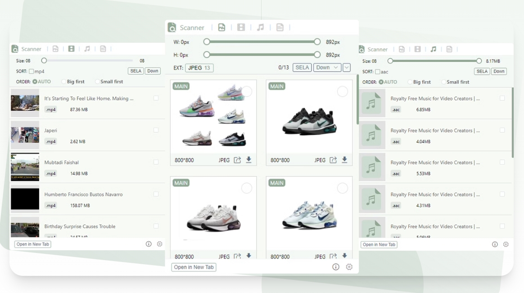Open the multi-sneaker collage image externally
524x293 pixels.
[237, 160]
